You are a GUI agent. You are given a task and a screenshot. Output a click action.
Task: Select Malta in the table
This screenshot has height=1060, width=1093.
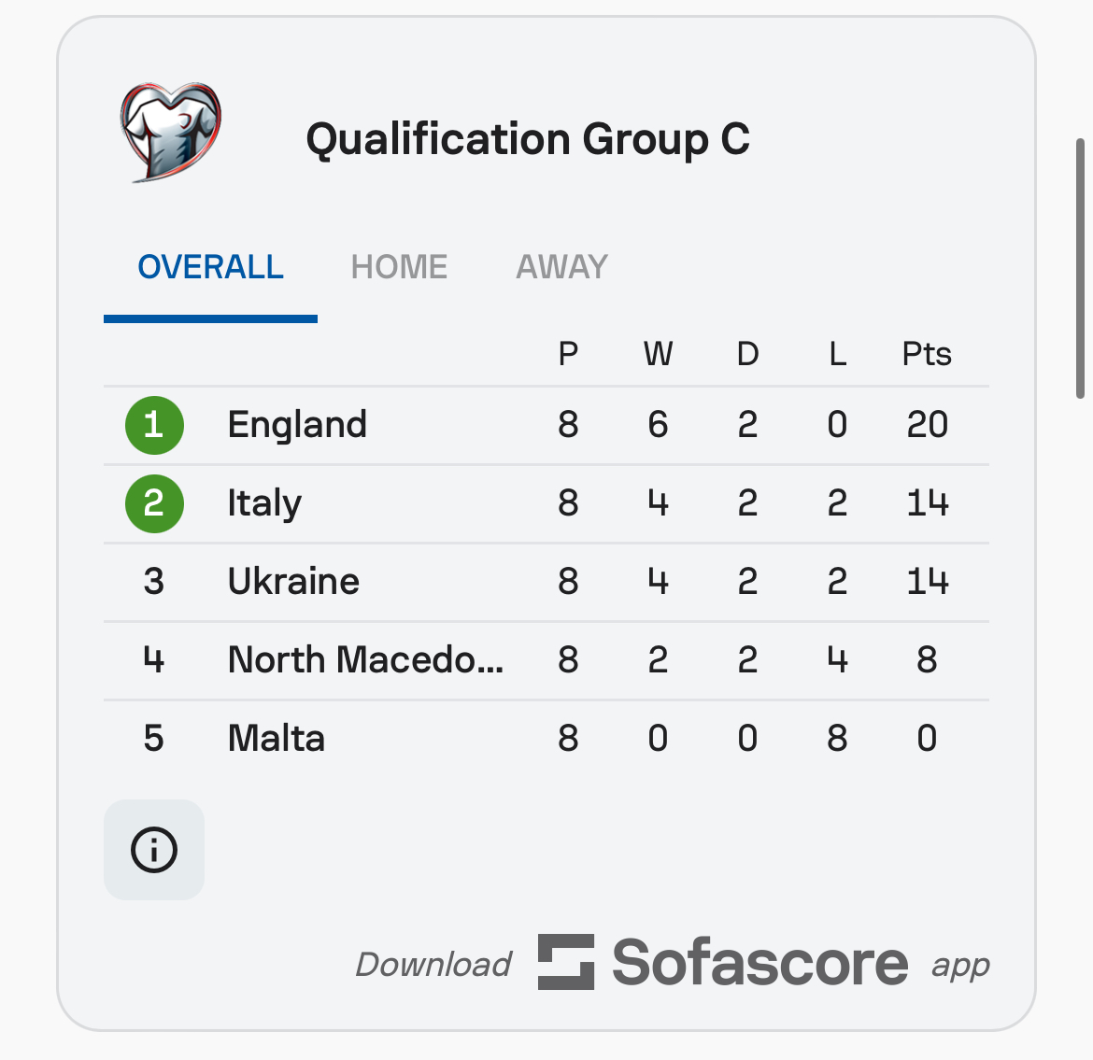click(x=277, y=739)
